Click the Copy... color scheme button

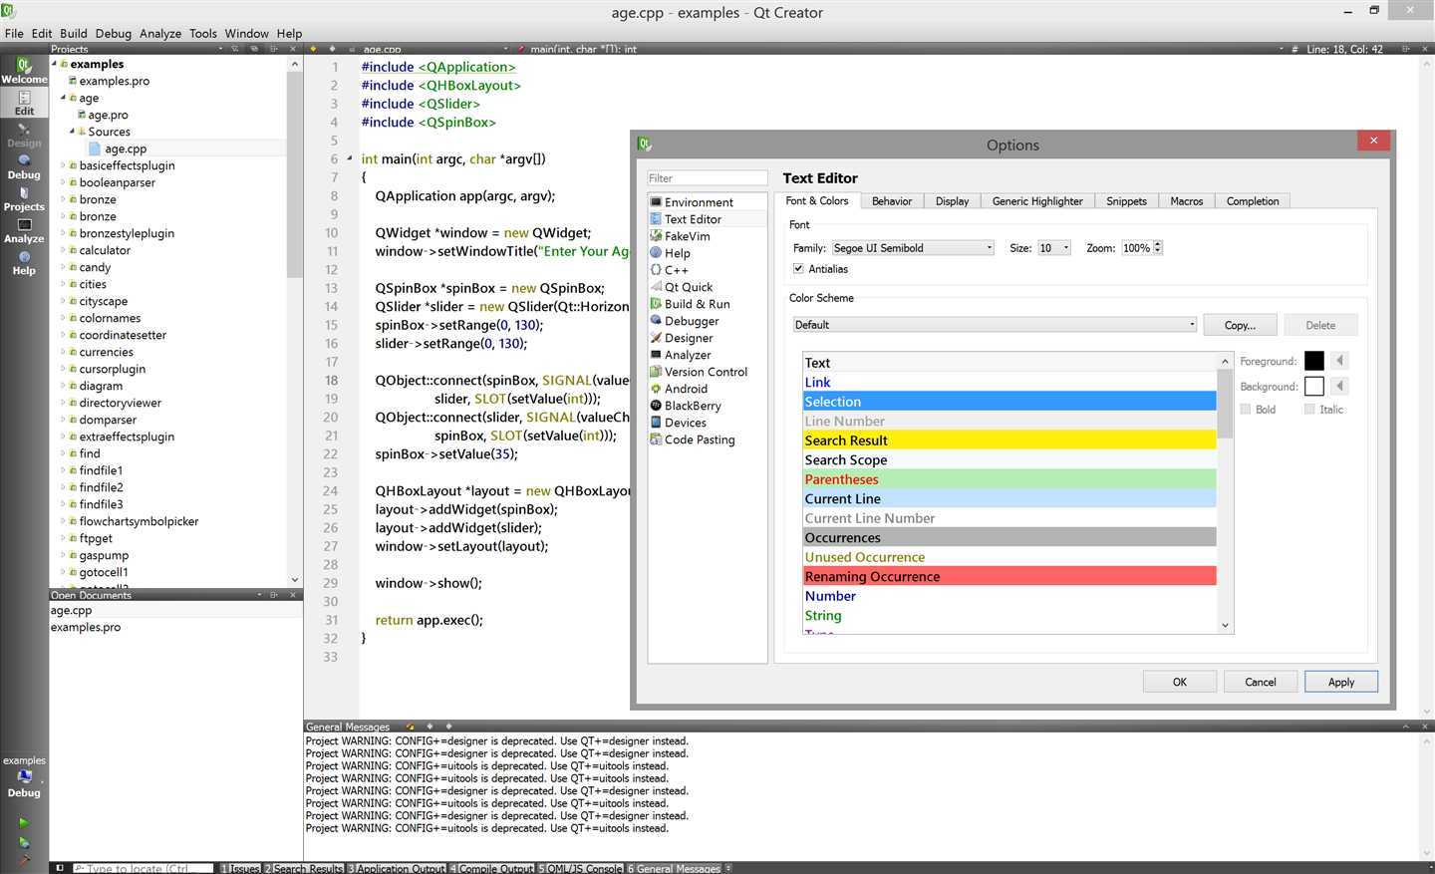point(1240,325)
